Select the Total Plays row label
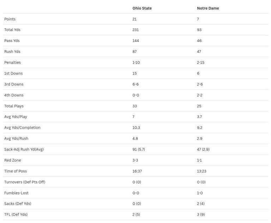 pyautogui.click(x=14, y=106)
